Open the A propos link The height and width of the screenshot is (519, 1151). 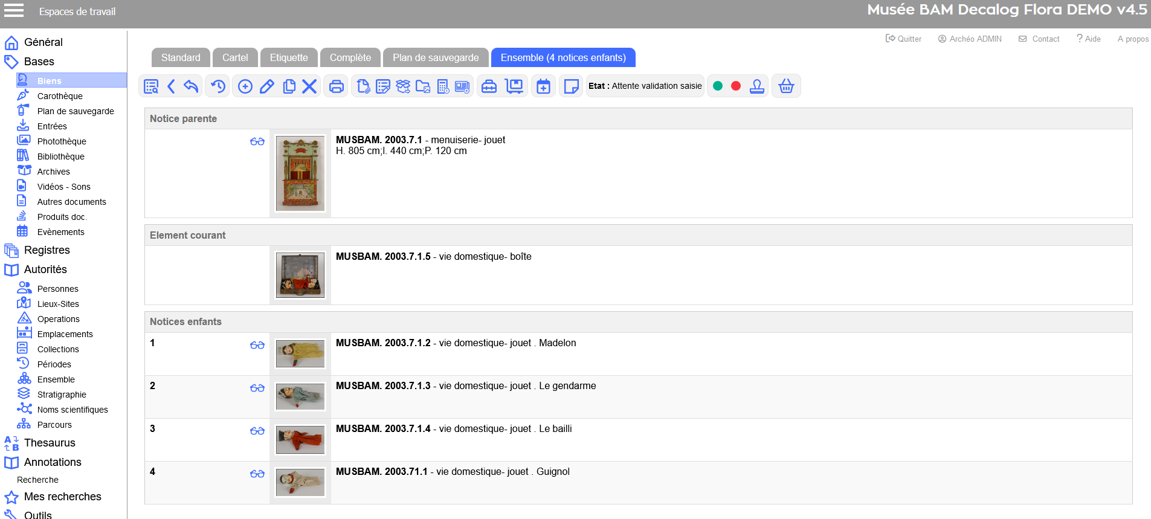(x=1133, y=39)
